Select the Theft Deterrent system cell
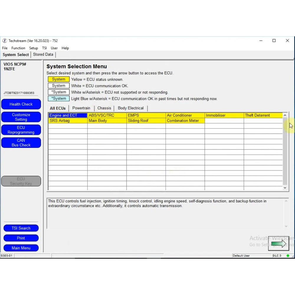The width and height of the screenshot is (295, 295). (x=263, y=115)
